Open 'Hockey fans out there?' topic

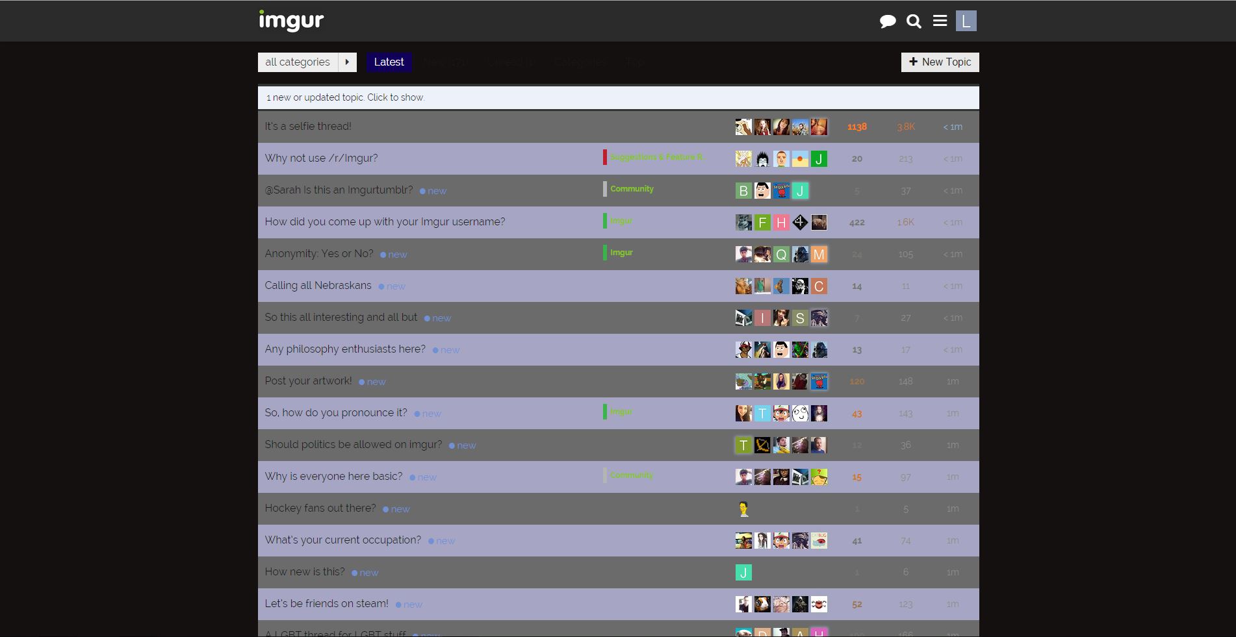coord(320,508)
